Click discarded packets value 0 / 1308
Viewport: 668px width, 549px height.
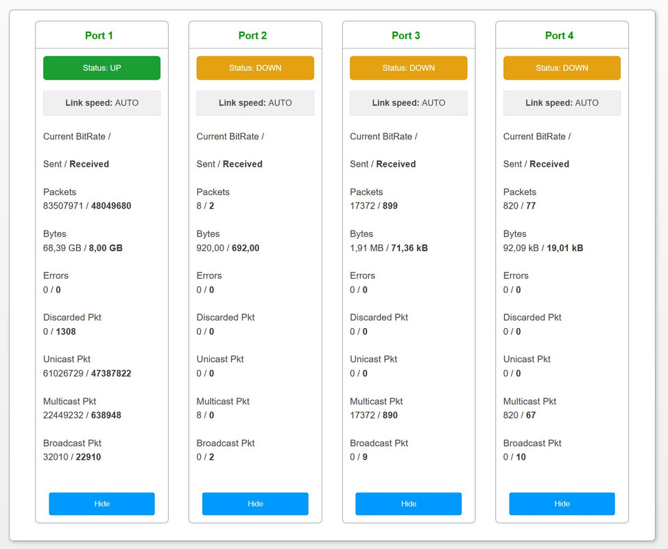click(x=59, y=331)
